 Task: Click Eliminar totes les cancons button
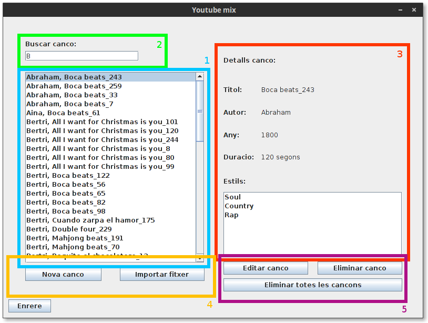point(313,285)
